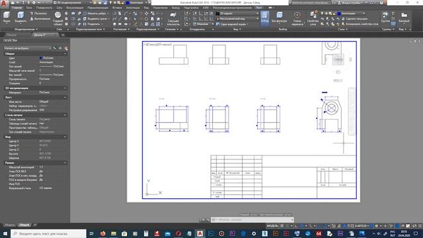Open the Вставка ribbon tab

pyautogui.click(x=117, y=8)
